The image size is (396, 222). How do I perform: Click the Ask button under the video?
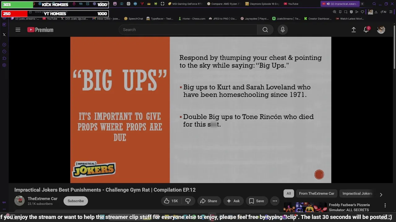[233, 201]
